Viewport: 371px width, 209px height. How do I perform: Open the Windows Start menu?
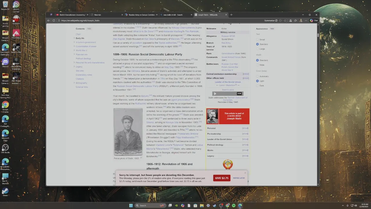[x=131, y=206]
